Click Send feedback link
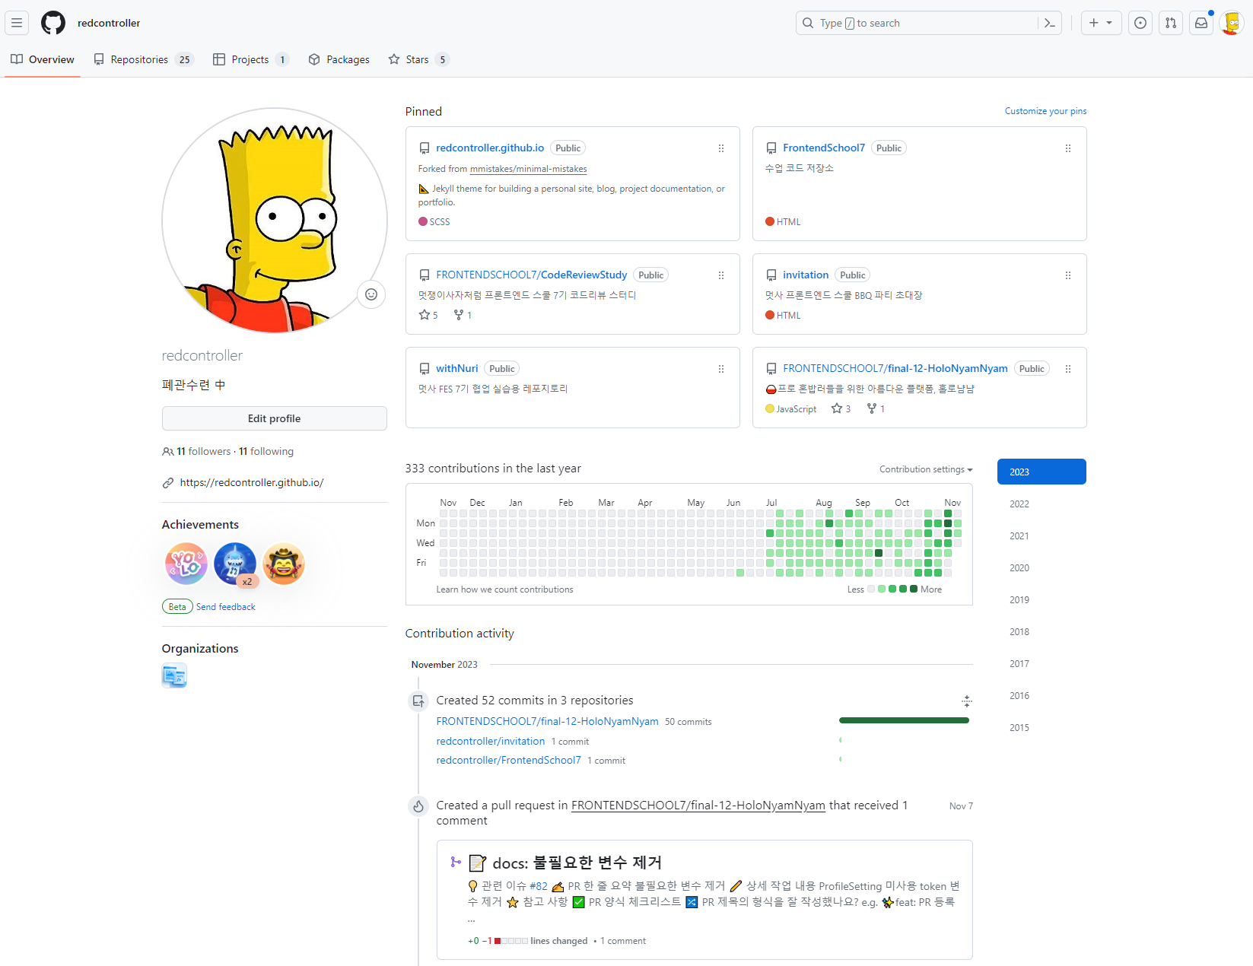Screen dimensions: 1253x966 226,607
